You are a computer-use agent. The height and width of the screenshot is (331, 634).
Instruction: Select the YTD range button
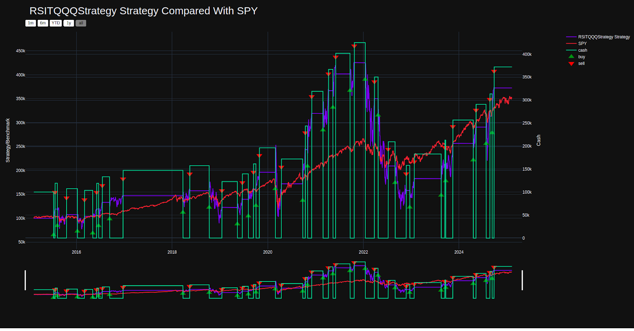(56, 23)
